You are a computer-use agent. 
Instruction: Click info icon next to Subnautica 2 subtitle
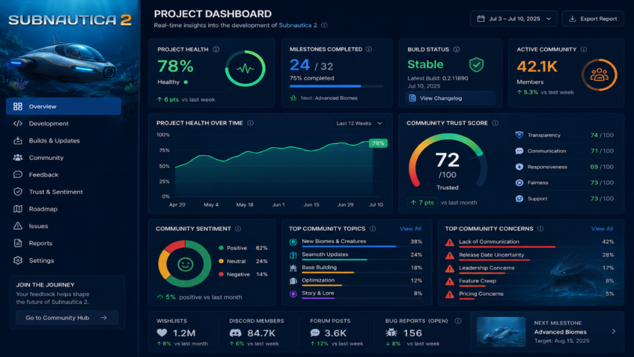click(x=324, y=25)
